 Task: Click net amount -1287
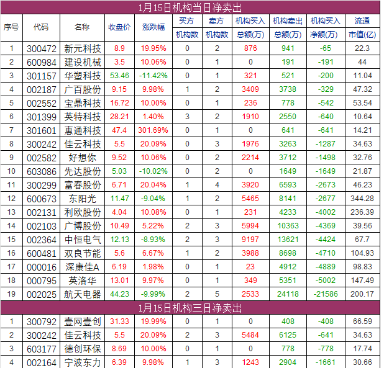coord(326,144)
